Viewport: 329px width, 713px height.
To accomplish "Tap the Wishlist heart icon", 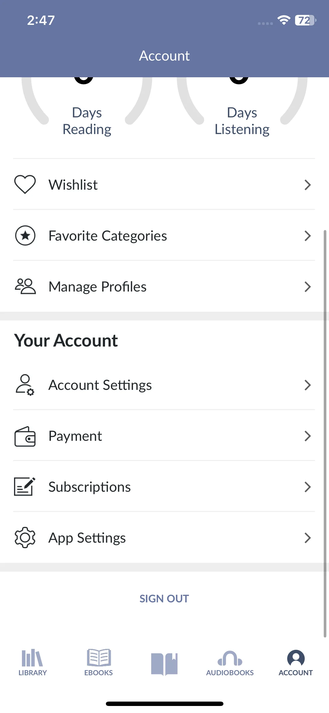I will point(25,185).
